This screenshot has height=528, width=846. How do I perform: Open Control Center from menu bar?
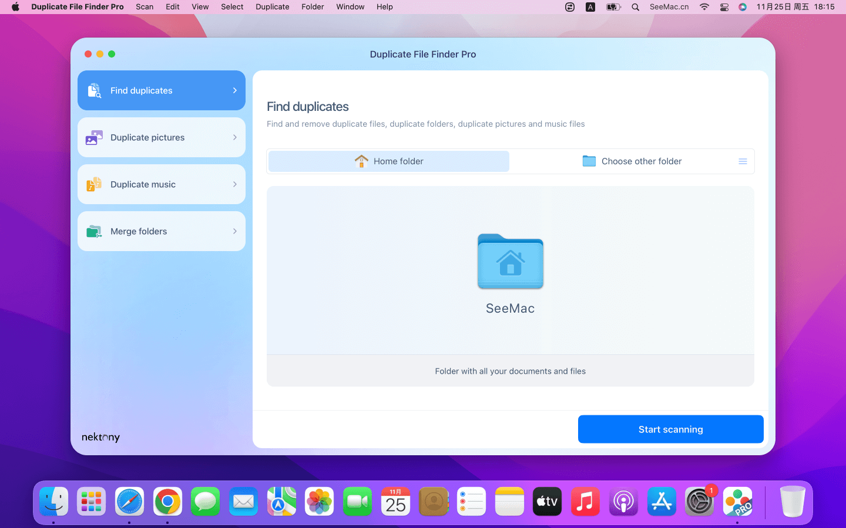pos(724,7)
